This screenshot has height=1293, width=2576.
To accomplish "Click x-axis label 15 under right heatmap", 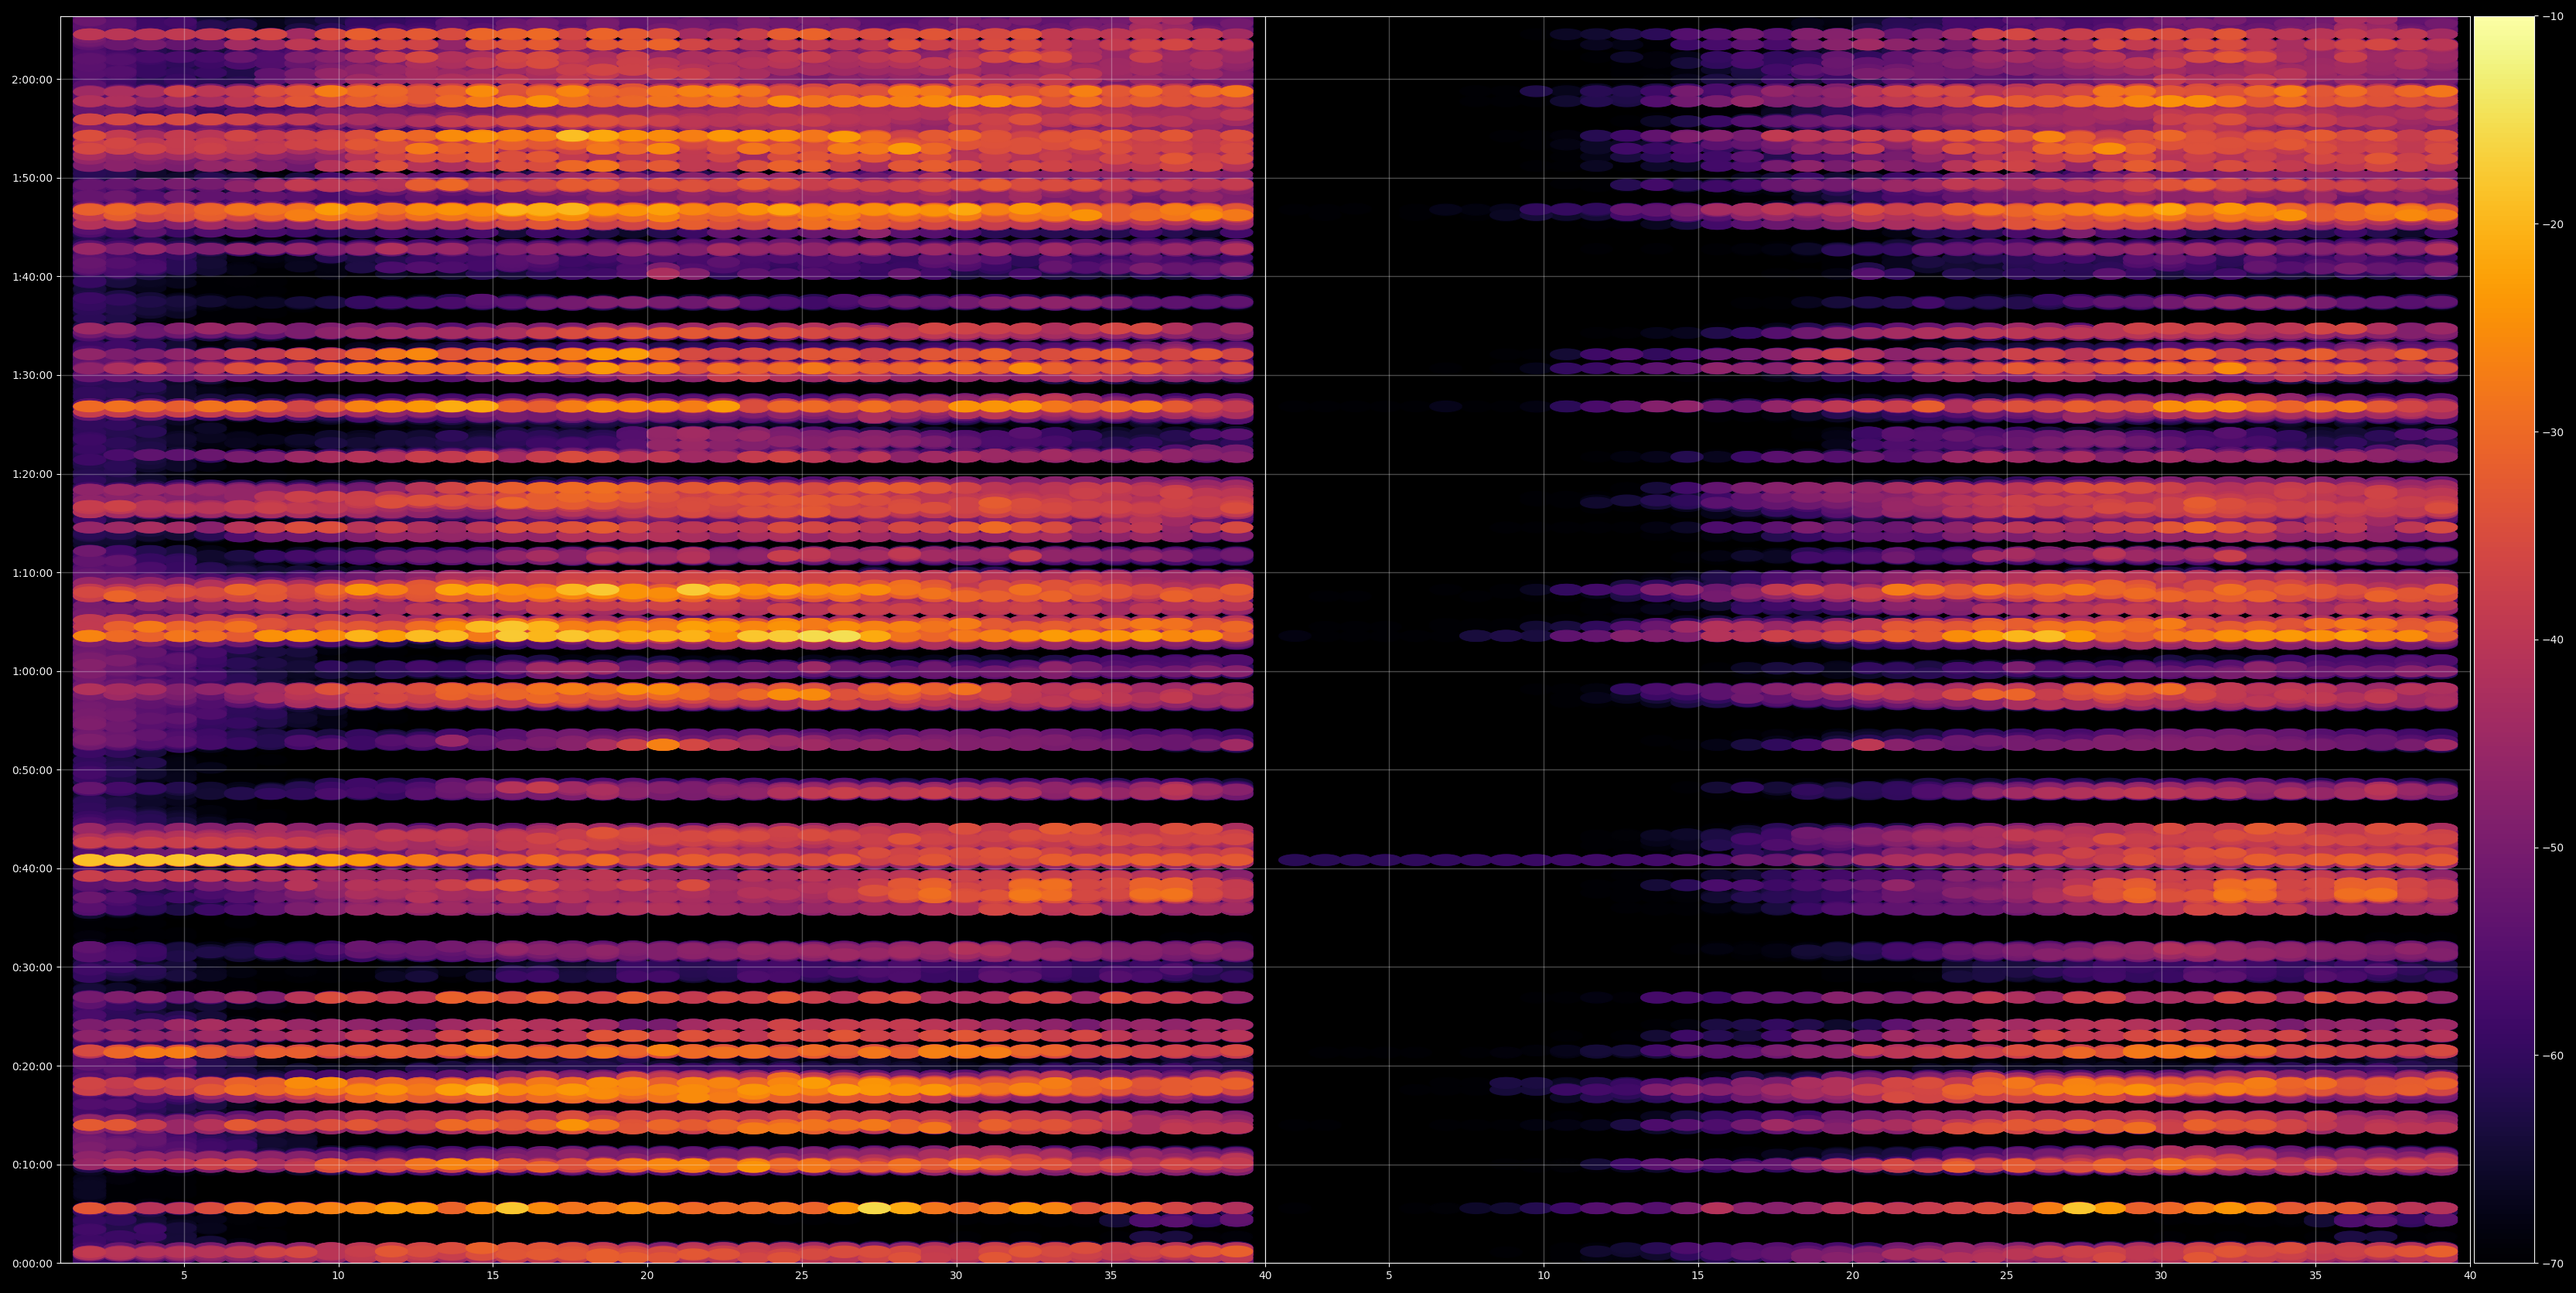I will 1698,1276.
